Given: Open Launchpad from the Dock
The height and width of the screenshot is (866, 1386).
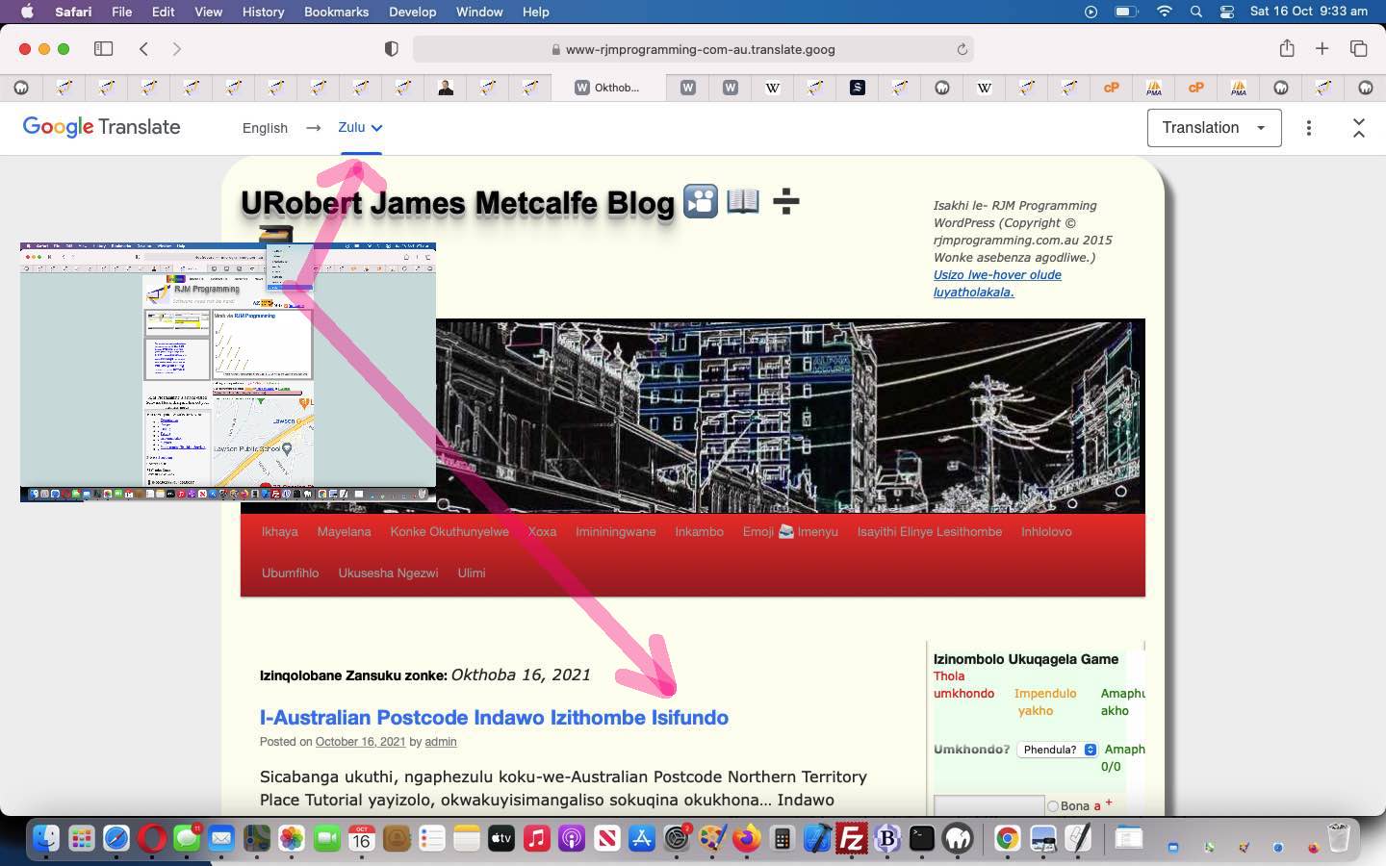Looking at the screenshot, I should click(81, 839).
